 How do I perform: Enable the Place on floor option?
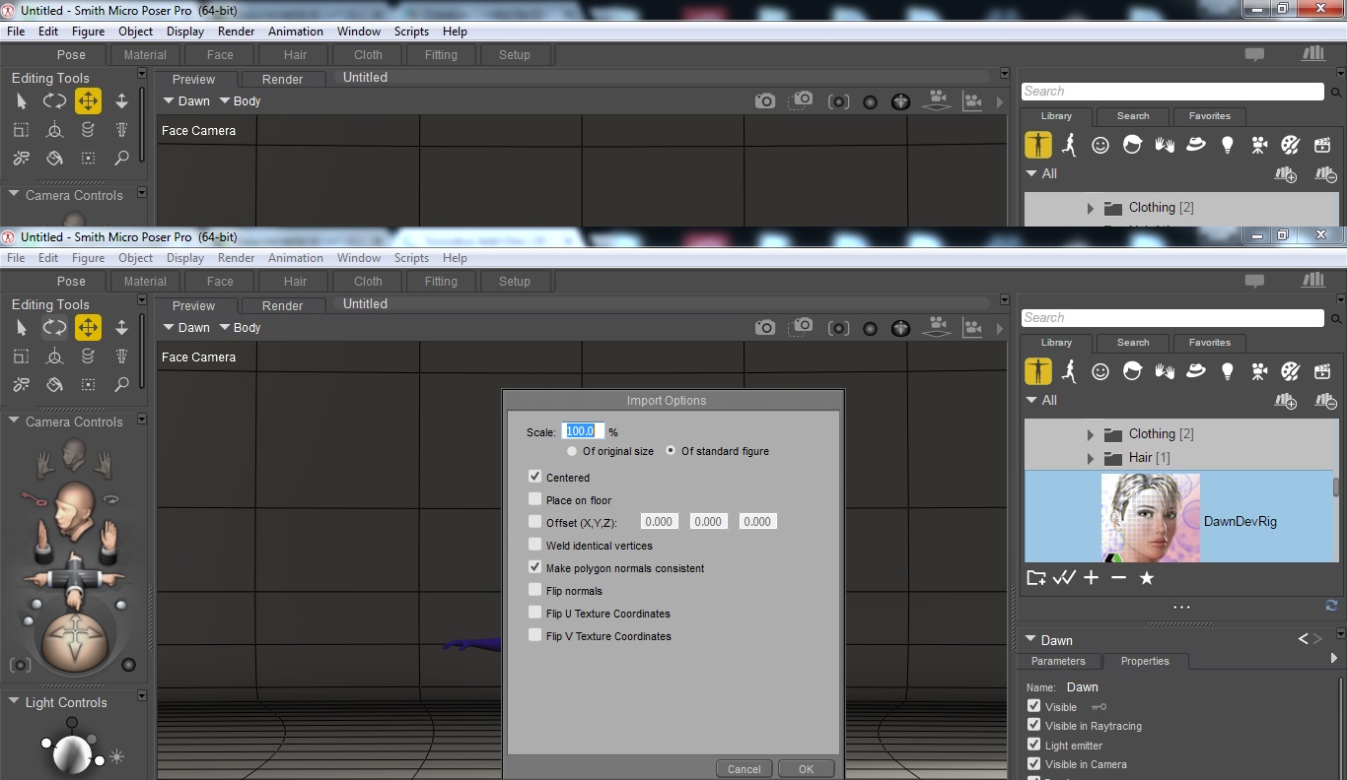click(535, 499)
